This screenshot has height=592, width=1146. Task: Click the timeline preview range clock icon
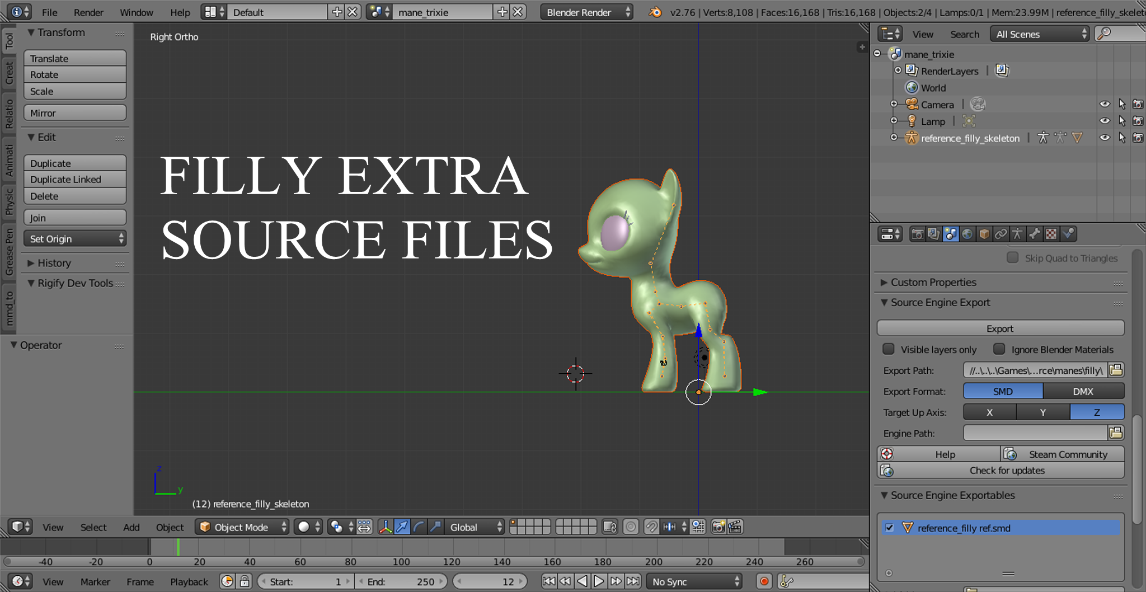point(227,581)
